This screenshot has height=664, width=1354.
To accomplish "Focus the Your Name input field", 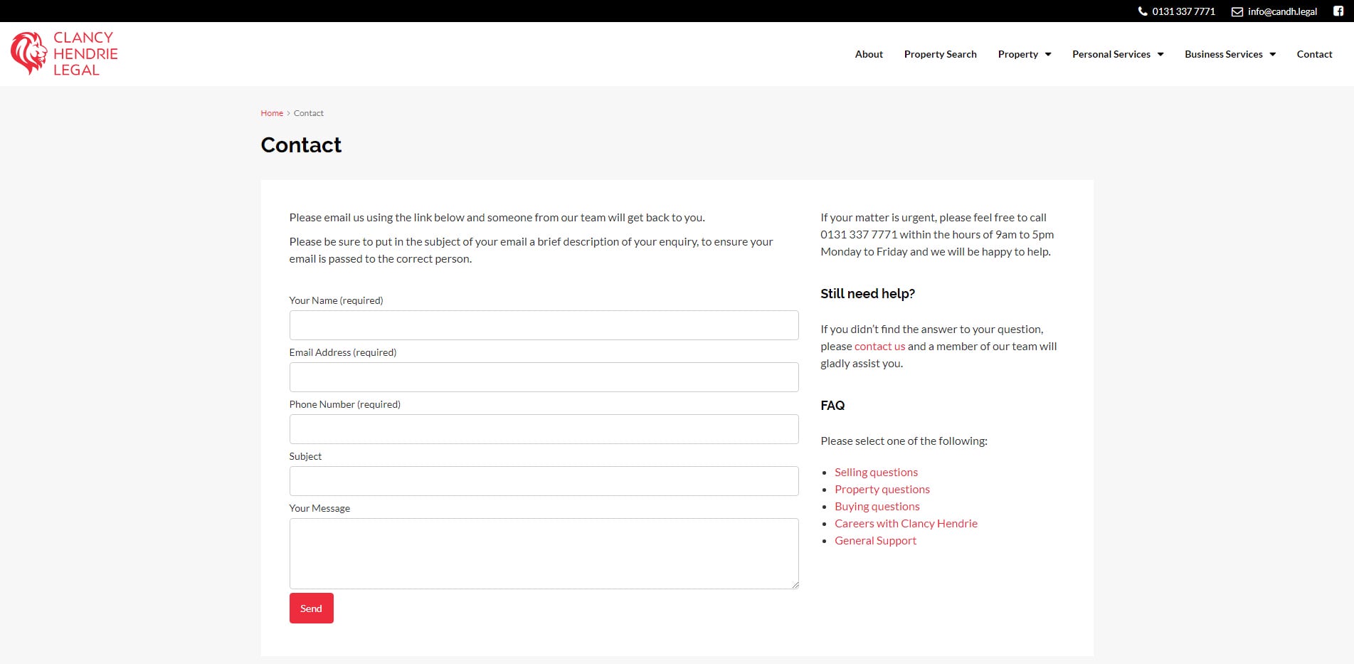I will pyautogui.click(x=544, y=325).
